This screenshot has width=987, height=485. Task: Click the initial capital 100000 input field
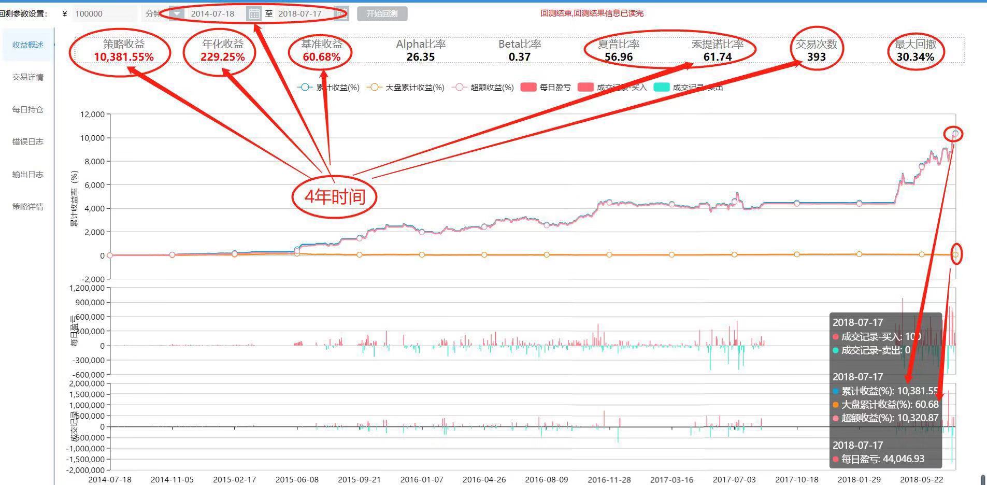click(104, 14)
